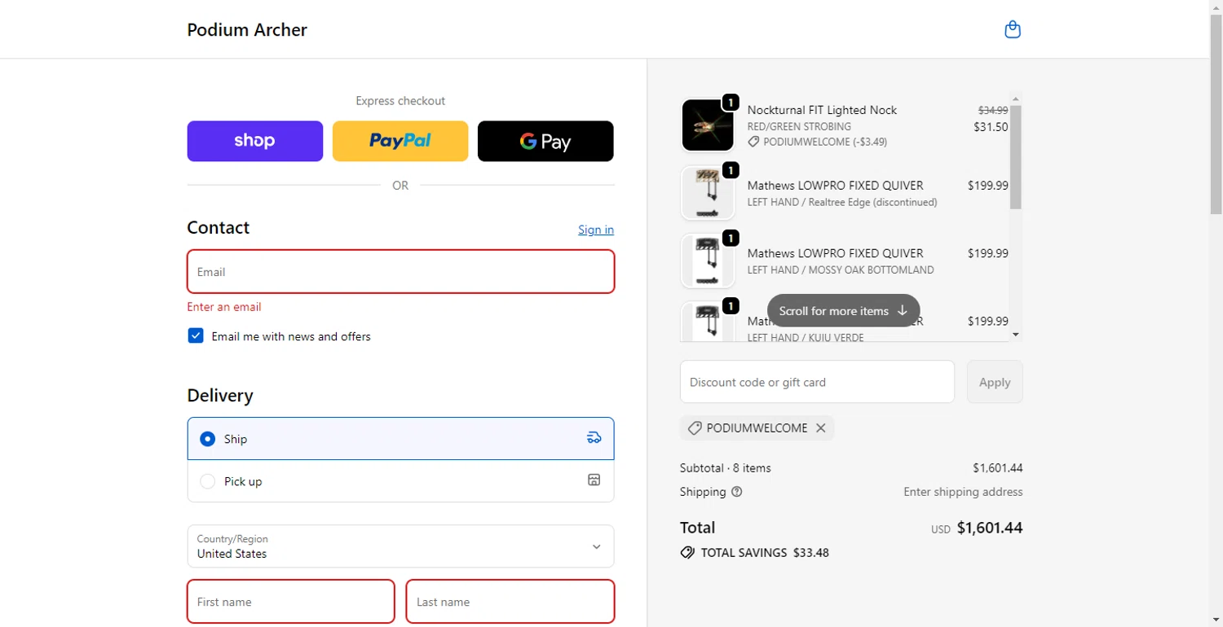This screenshot has width=1223, height=627.
Task: Remove PODIUMWELCOME discount with X icon
Action: [821, 428]
